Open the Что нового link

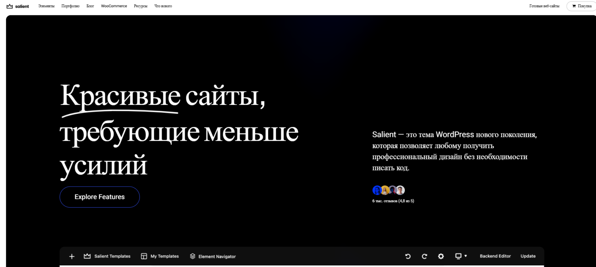163,6
